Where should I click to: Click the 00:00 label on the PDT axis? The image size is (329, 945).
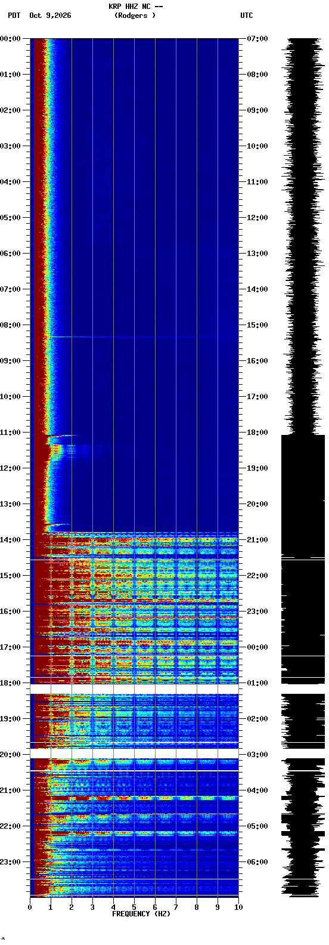click(10, 39)
